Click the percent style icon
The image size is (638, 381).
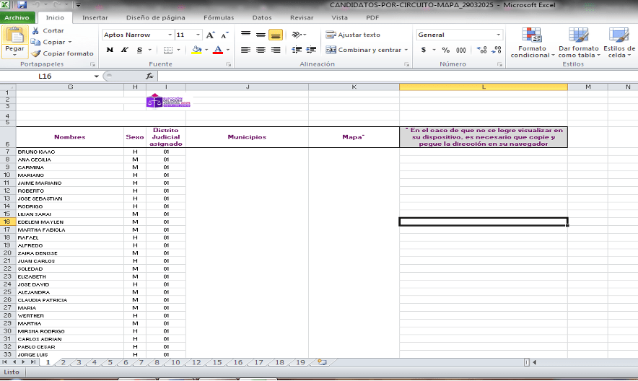pos(445,50)
